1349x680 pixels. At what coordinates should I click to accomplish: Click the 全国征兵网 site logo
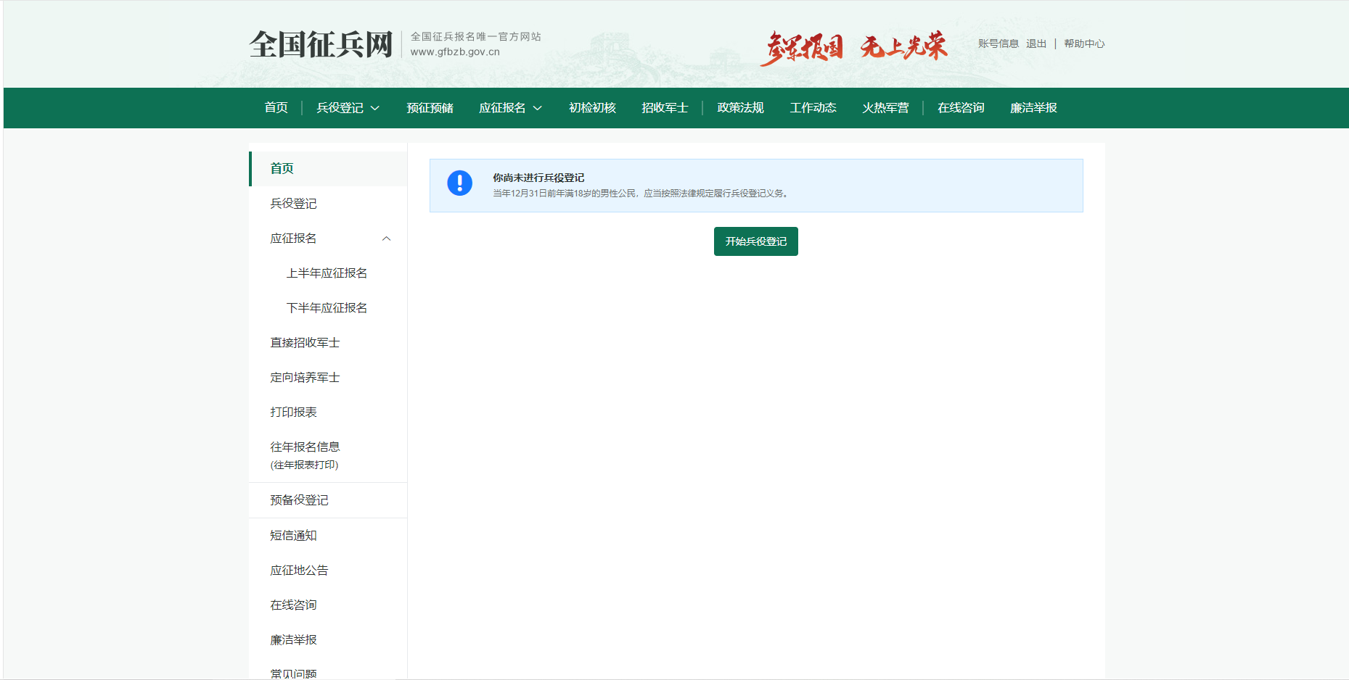(321, 44)
